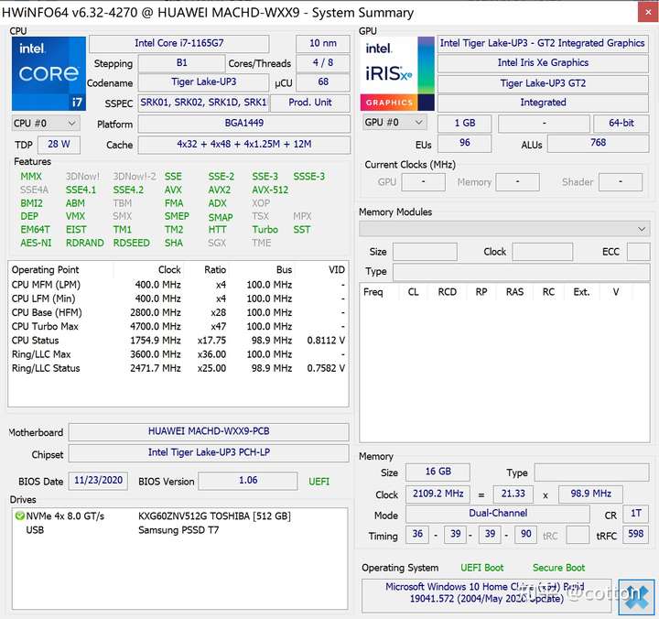659x619 pixels.
Task: Select the GPU memory 1 GB value
Action: [x=464, y=124]
